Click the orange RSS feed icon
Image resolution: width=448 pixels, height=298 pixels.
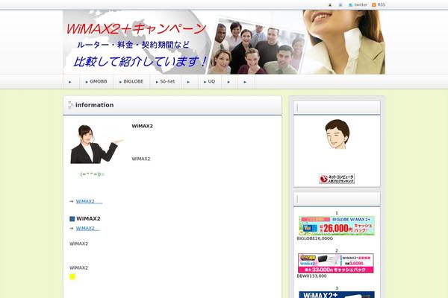point(374,5)
